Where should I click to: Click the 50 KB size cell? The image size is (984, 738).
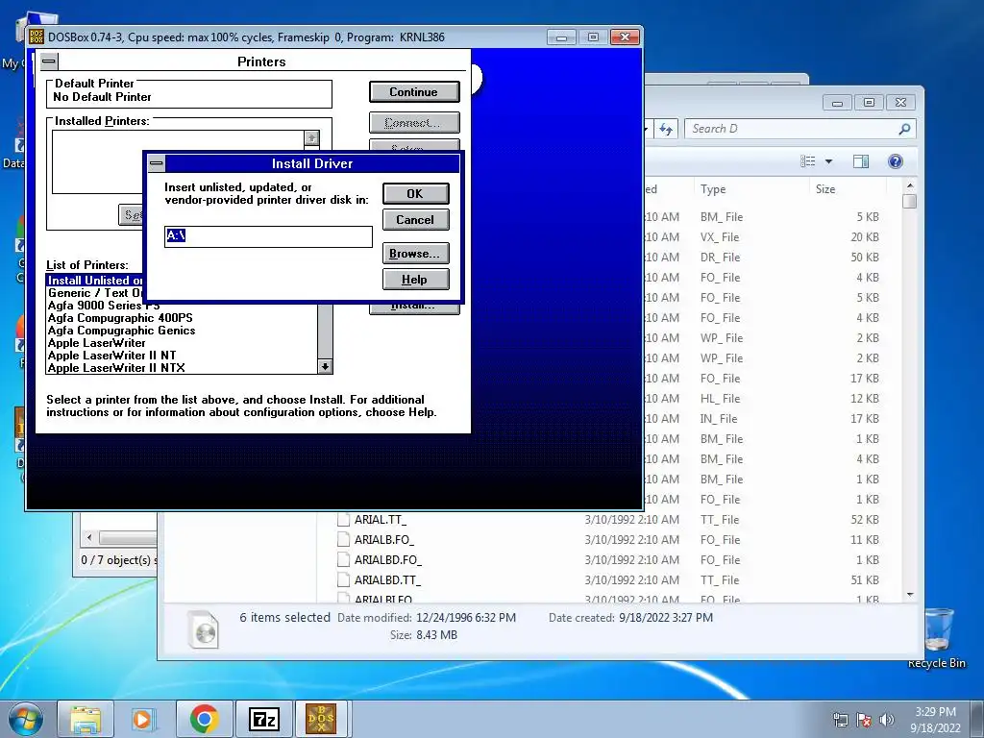(865, 258)
